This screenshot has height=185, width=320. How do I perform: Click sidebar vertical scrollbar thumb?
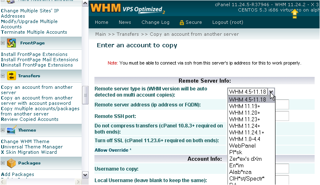pyautogui.click(x=85, y=95)
